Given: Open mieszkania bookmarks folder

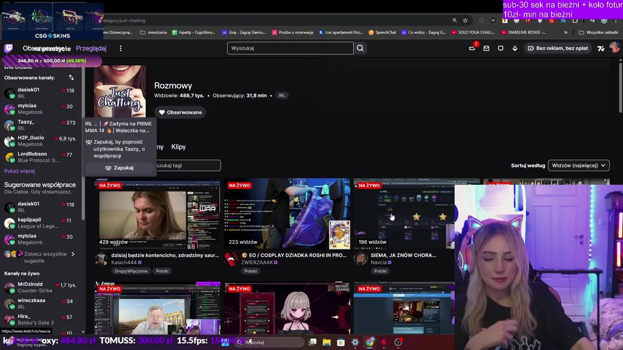Looking at the screenshot, I should (153, 33).
